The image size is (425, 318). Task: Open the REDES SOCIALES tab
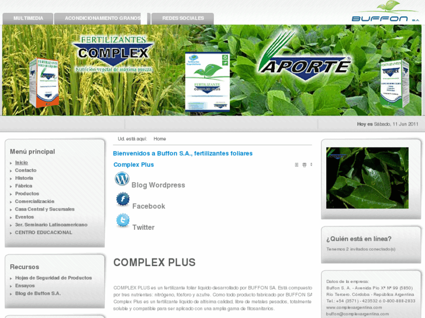[x=182, y=19]
